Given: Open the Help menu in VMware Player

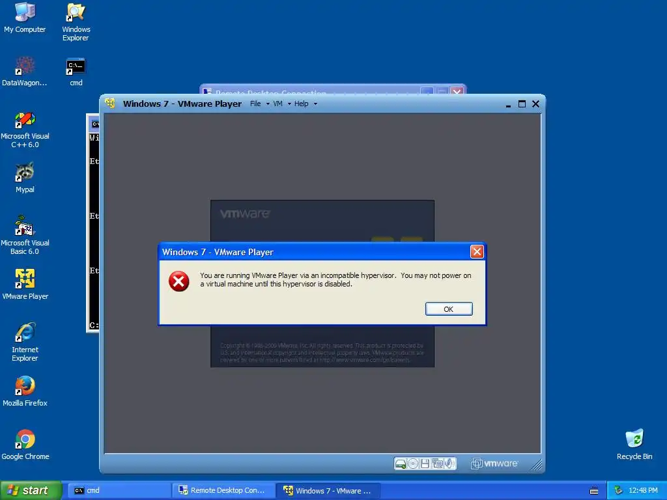Looking at the screenshot, I should 301,104.
